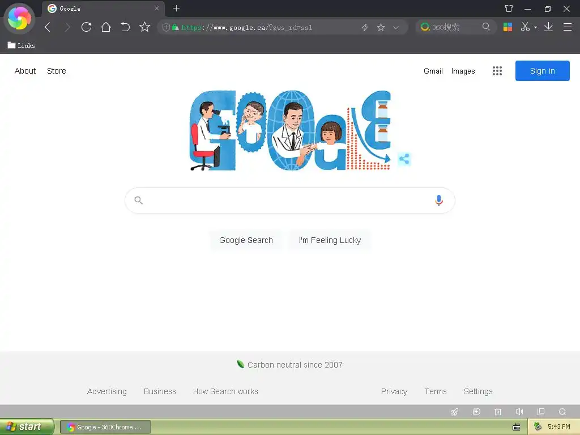
Task: Expand the address bar dropdown chevron
Action: pos(396,27)
